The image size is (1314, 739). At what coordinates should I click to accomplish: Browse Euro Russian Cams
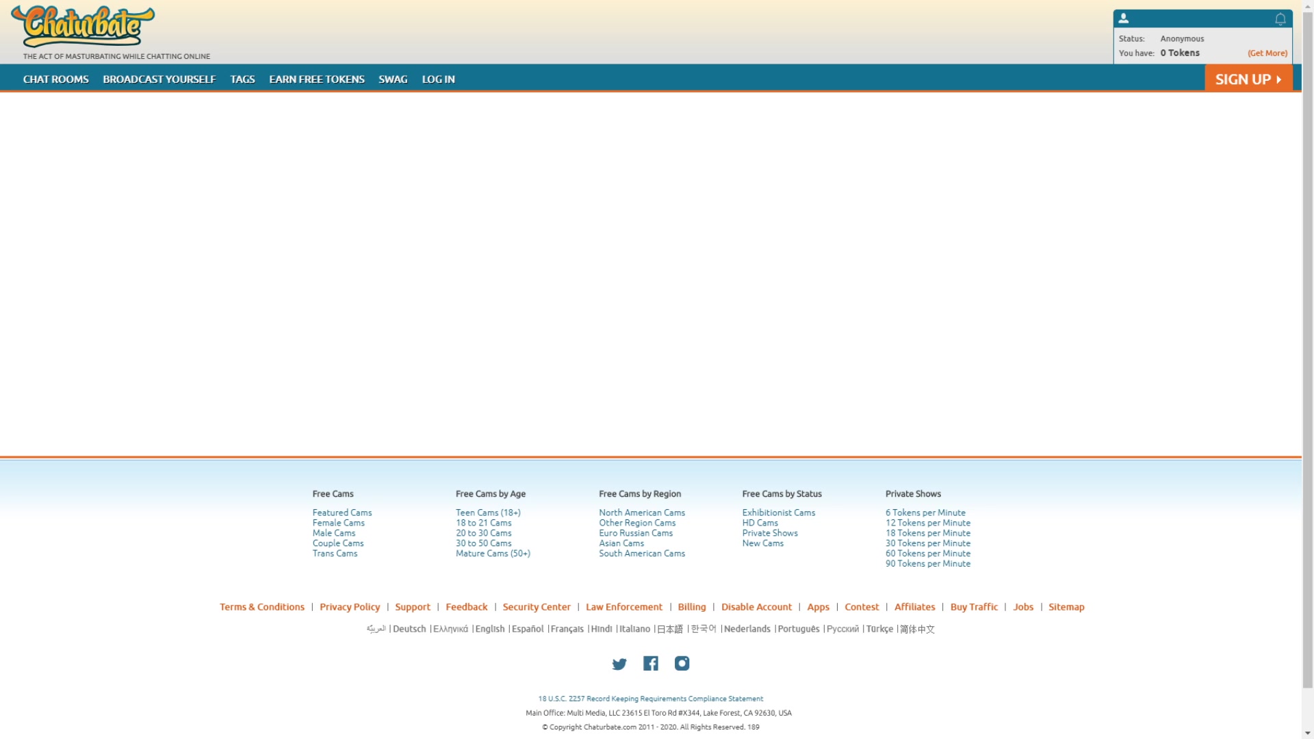636,532
